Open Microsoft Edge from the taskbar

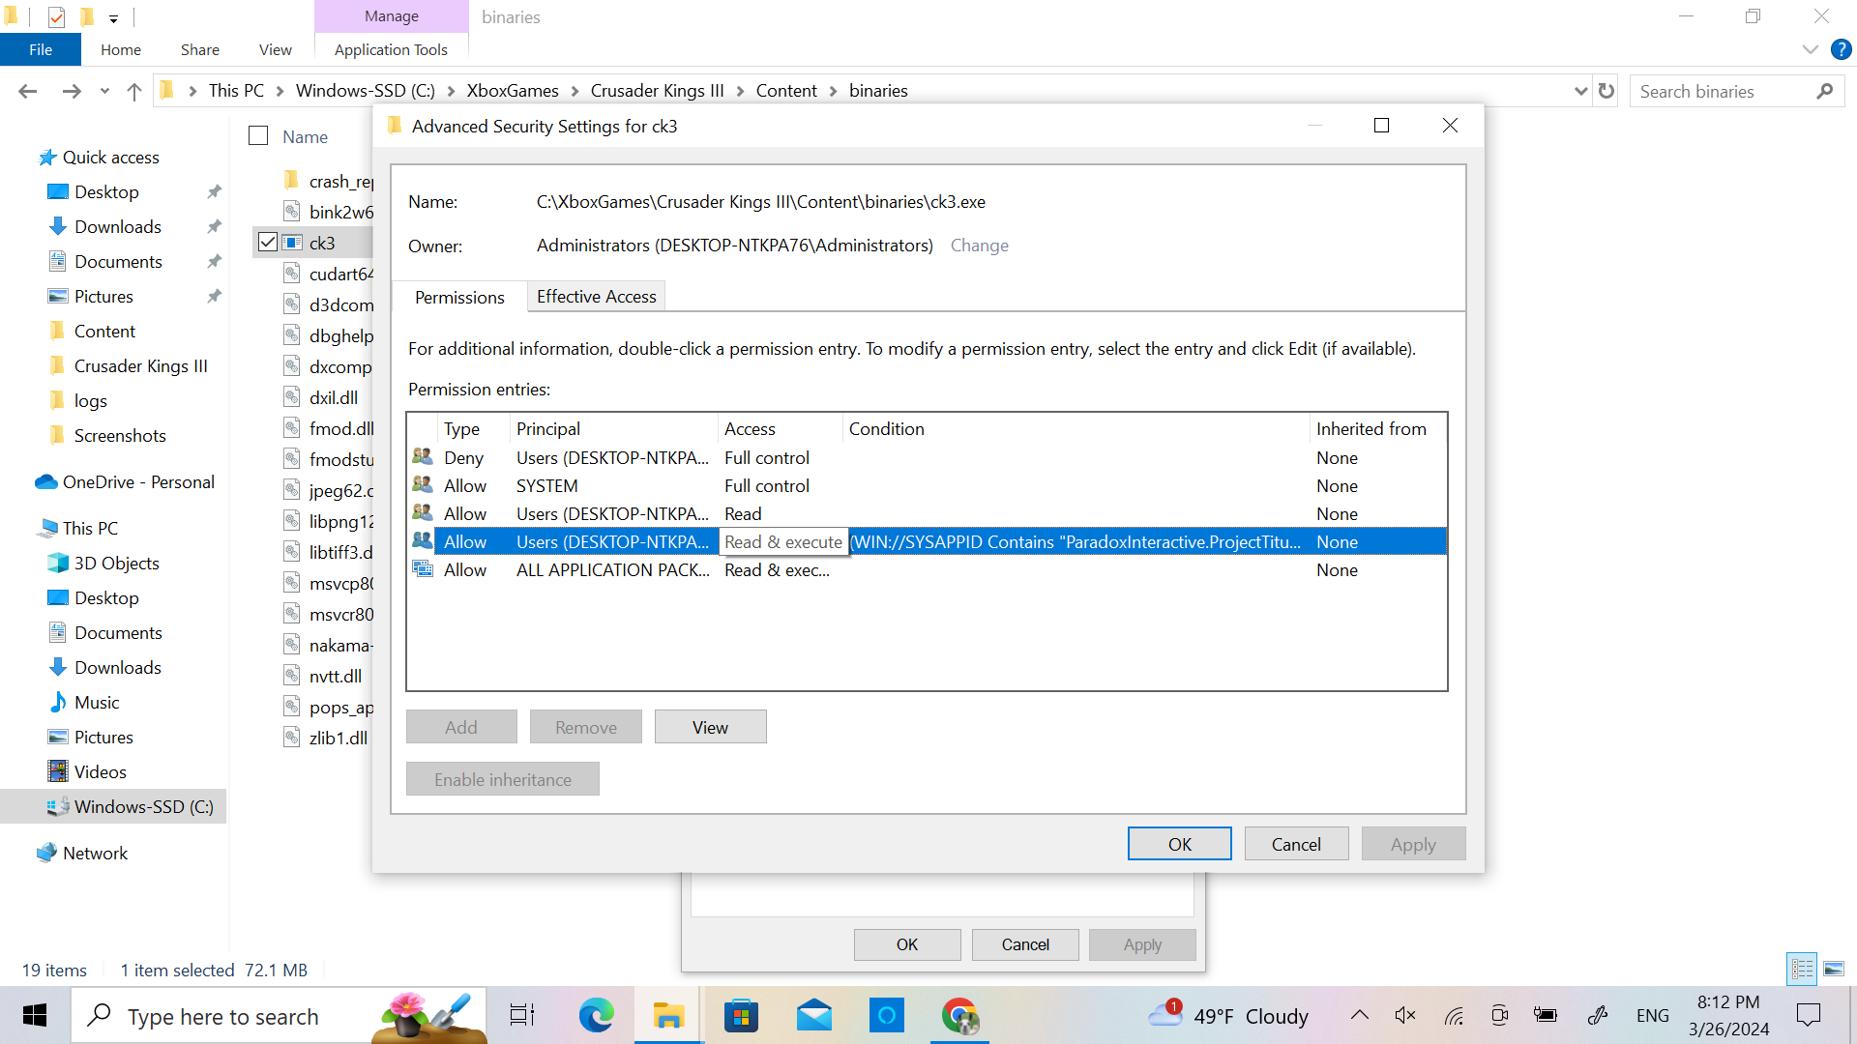pos(597,1015)
